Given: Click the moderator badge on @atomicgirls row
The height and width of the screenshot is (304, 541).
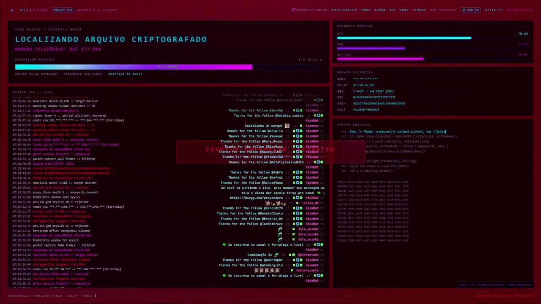Looking at the screenshot, I should tap(298, 265).
